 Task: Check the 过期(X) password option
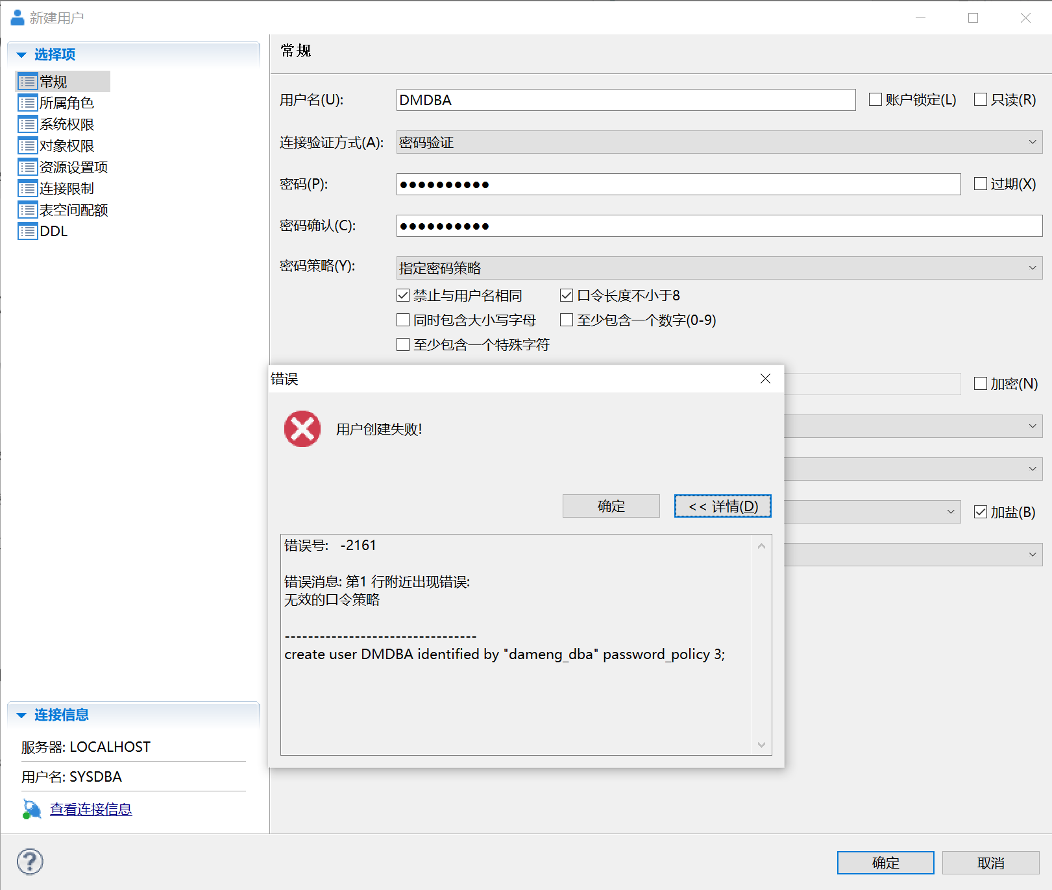click(x=981, y=184)
